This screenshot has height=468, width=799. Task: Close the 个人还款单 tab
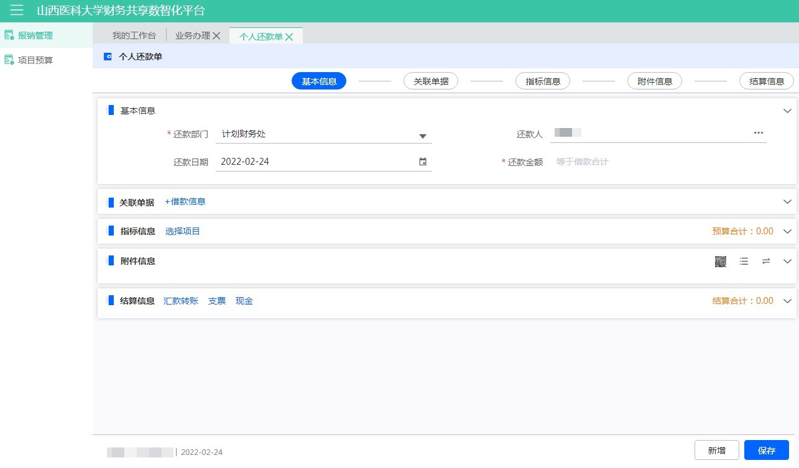[289, 37]
